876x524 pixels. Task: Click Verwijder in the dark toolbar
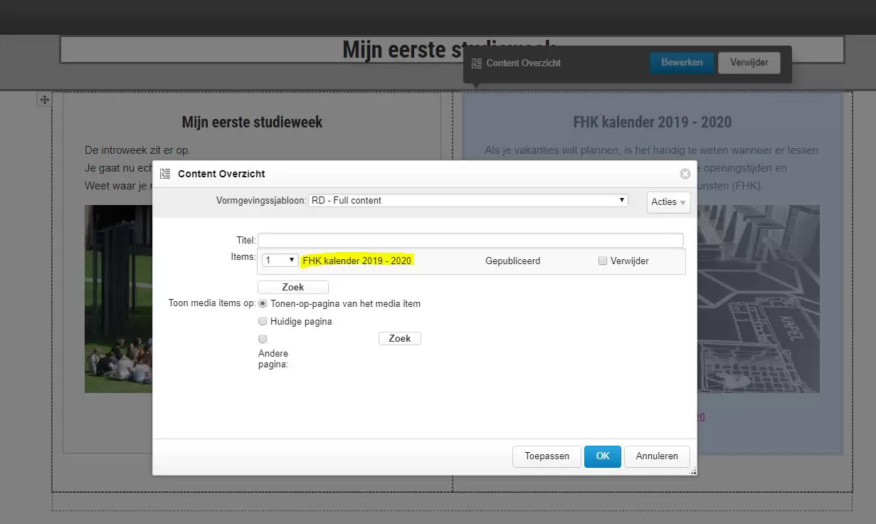pyautogui.click(x=749, y=63)
